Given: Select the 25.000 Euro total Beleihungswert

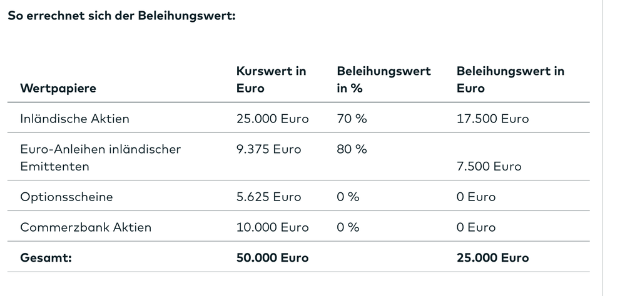Looking at the screenshot, I should 492,257.
